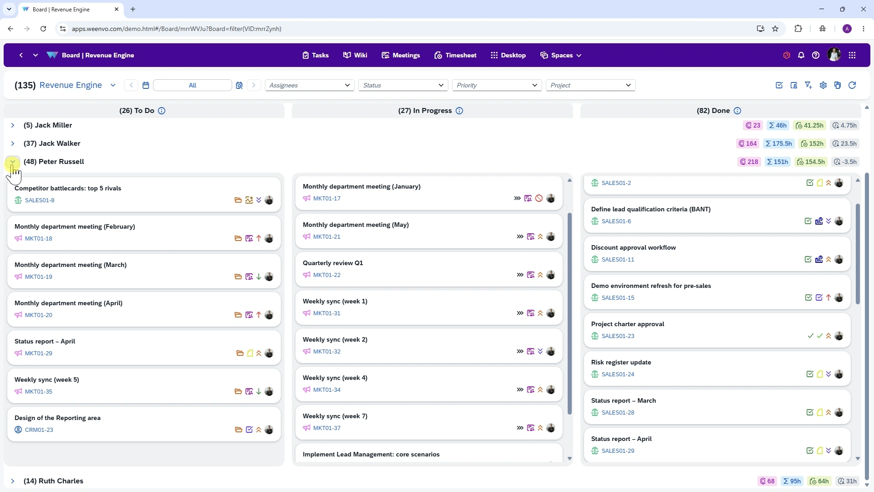
Task: Open the calendar date picker icon
Action: click(x=146, y=85)
